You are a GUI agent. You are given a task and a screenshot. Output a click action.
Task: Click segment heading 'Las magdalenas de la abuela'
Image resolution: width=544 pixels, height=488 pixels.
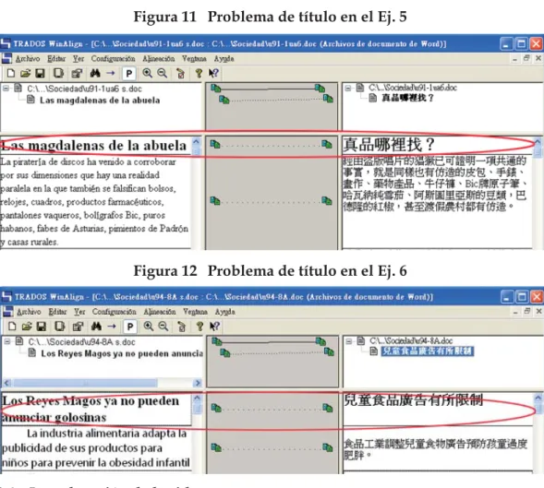tap(93, 146)
